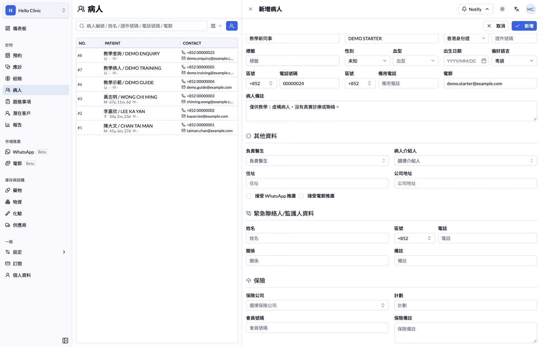Open 潛在客戶 leads page

[36, 113]
